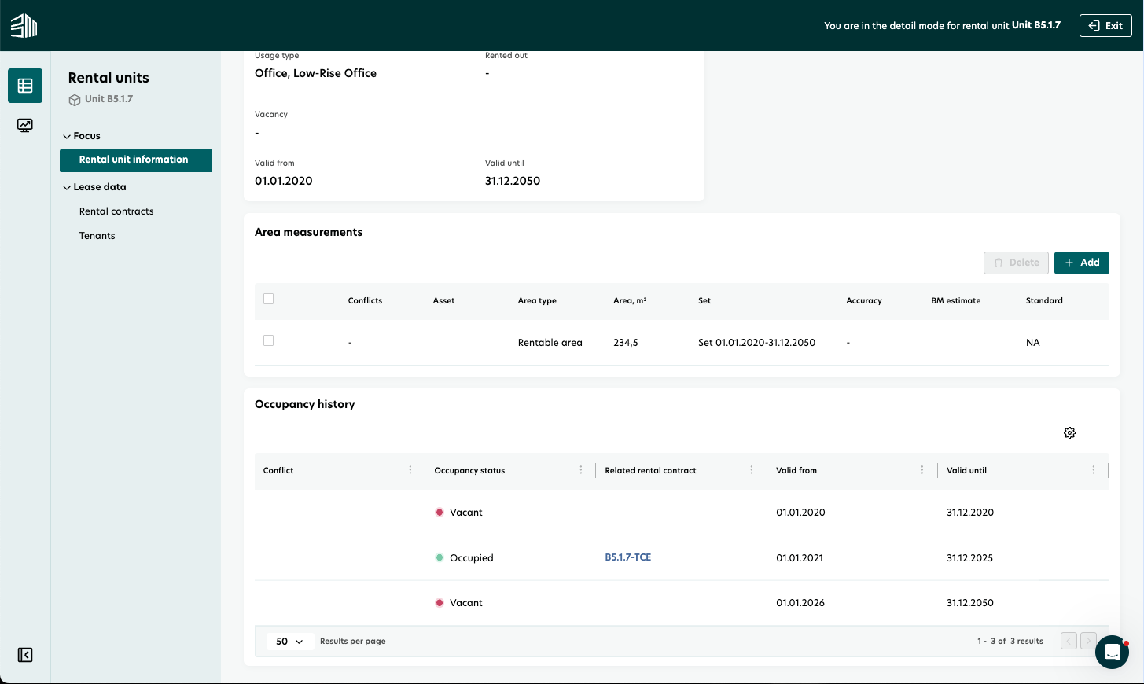Open the chat support bubble
The height and width of the screenshot is (684, 1144).
(x=1112, y=652)
